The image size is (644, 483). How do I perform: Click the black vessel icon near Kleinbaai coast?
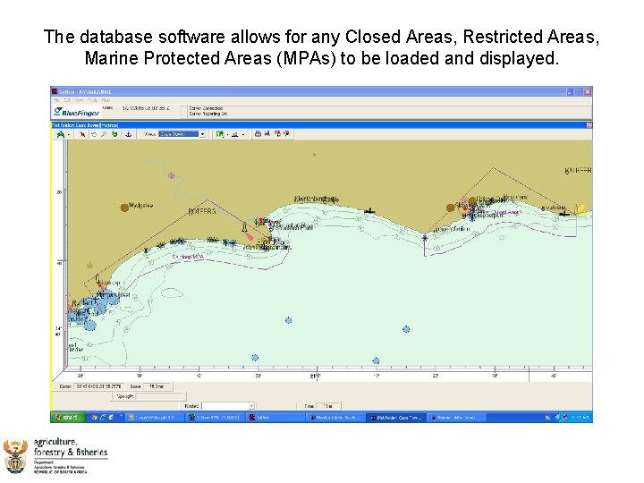point(369,211)
